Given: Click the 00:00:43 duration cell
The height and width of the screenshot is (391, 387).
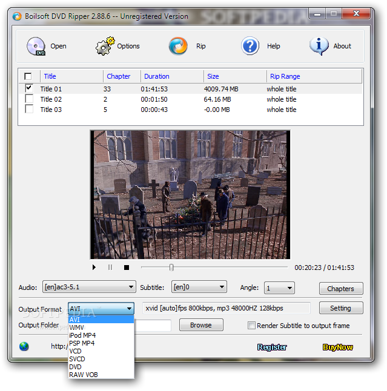Looking at the screenshot, I should pyautogui.click(x=154, y=110).
